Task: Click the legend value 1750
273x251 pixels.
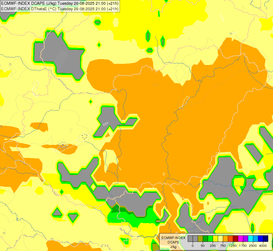Action: point(243,246)
